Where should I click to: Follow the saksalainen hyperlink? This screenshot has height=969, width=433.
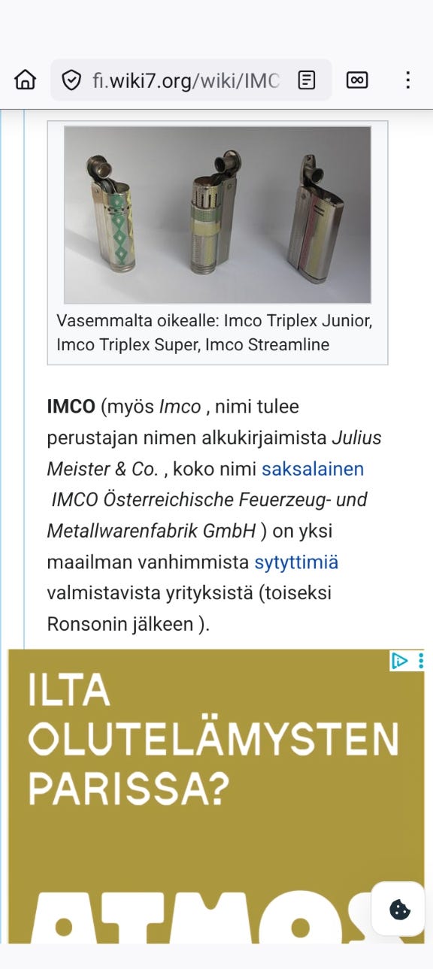click(x=311, y=469)
